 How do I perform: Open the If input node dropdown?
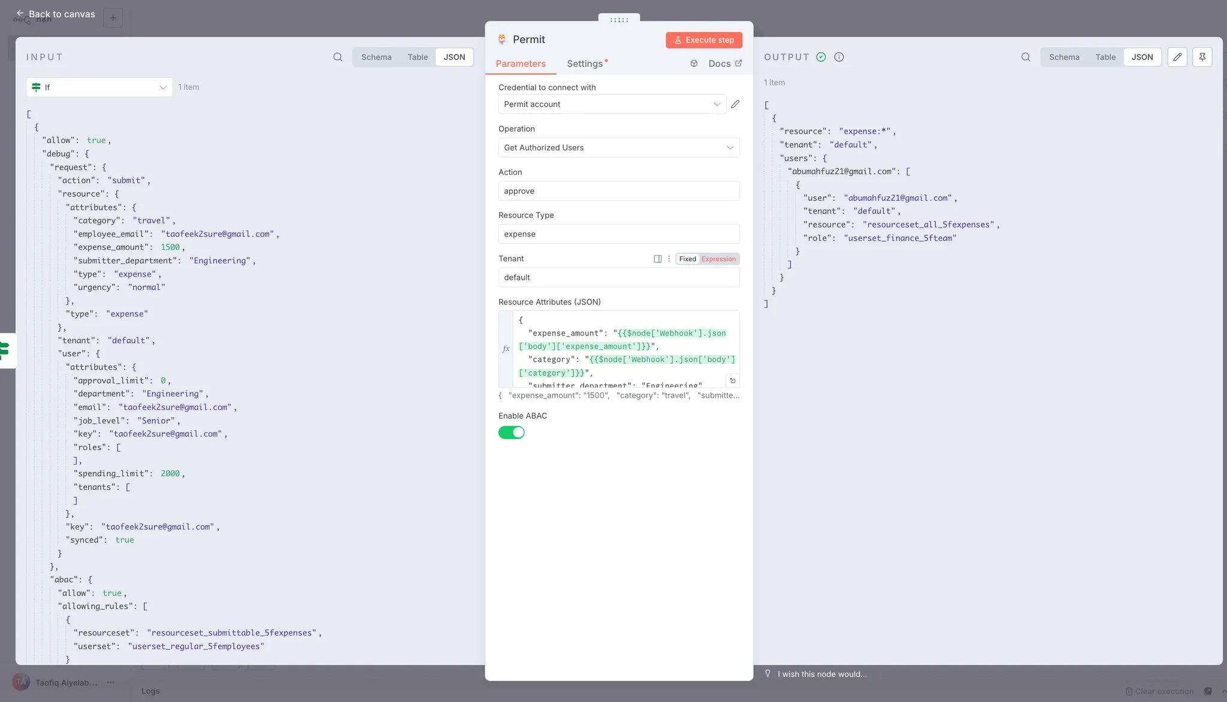click(x=99, y=87)
